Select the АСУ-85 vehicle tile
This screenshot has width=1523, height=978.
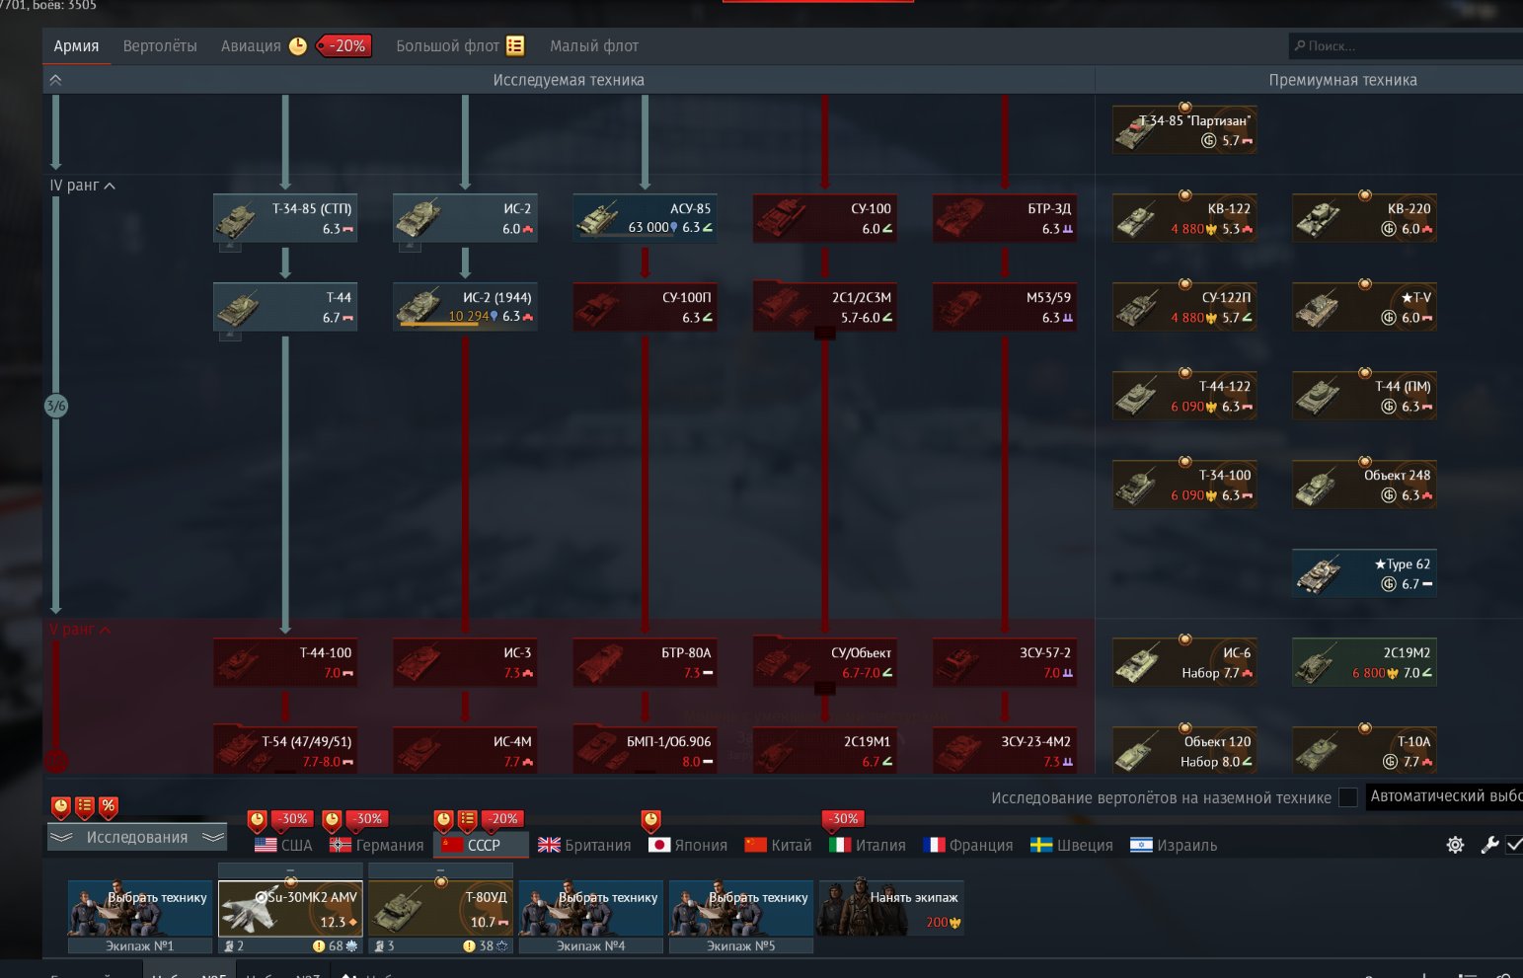[x=645, y=218]
